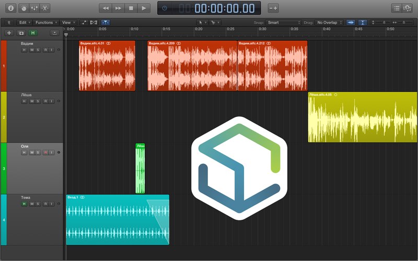Select the Лёша track header name
The image size is (418, 261).
[26, 95]
